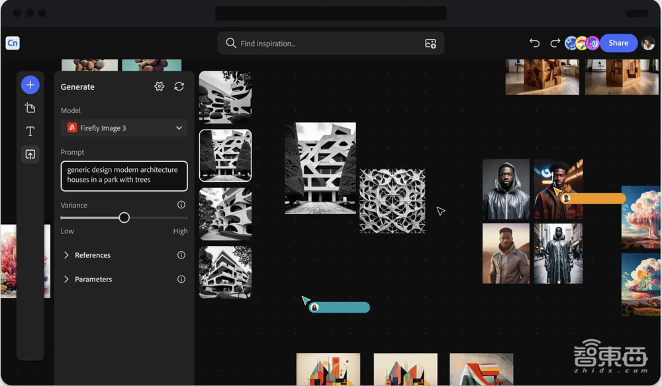Open the Cn app logo home

click(13, 43)
